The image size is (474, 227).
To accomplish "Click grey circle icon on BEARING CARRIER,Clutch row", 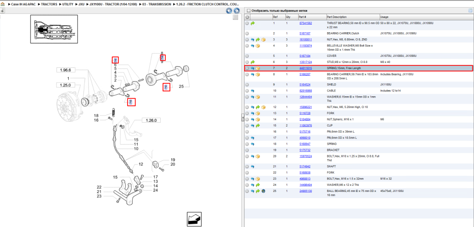I will click(x=247, y=33).
